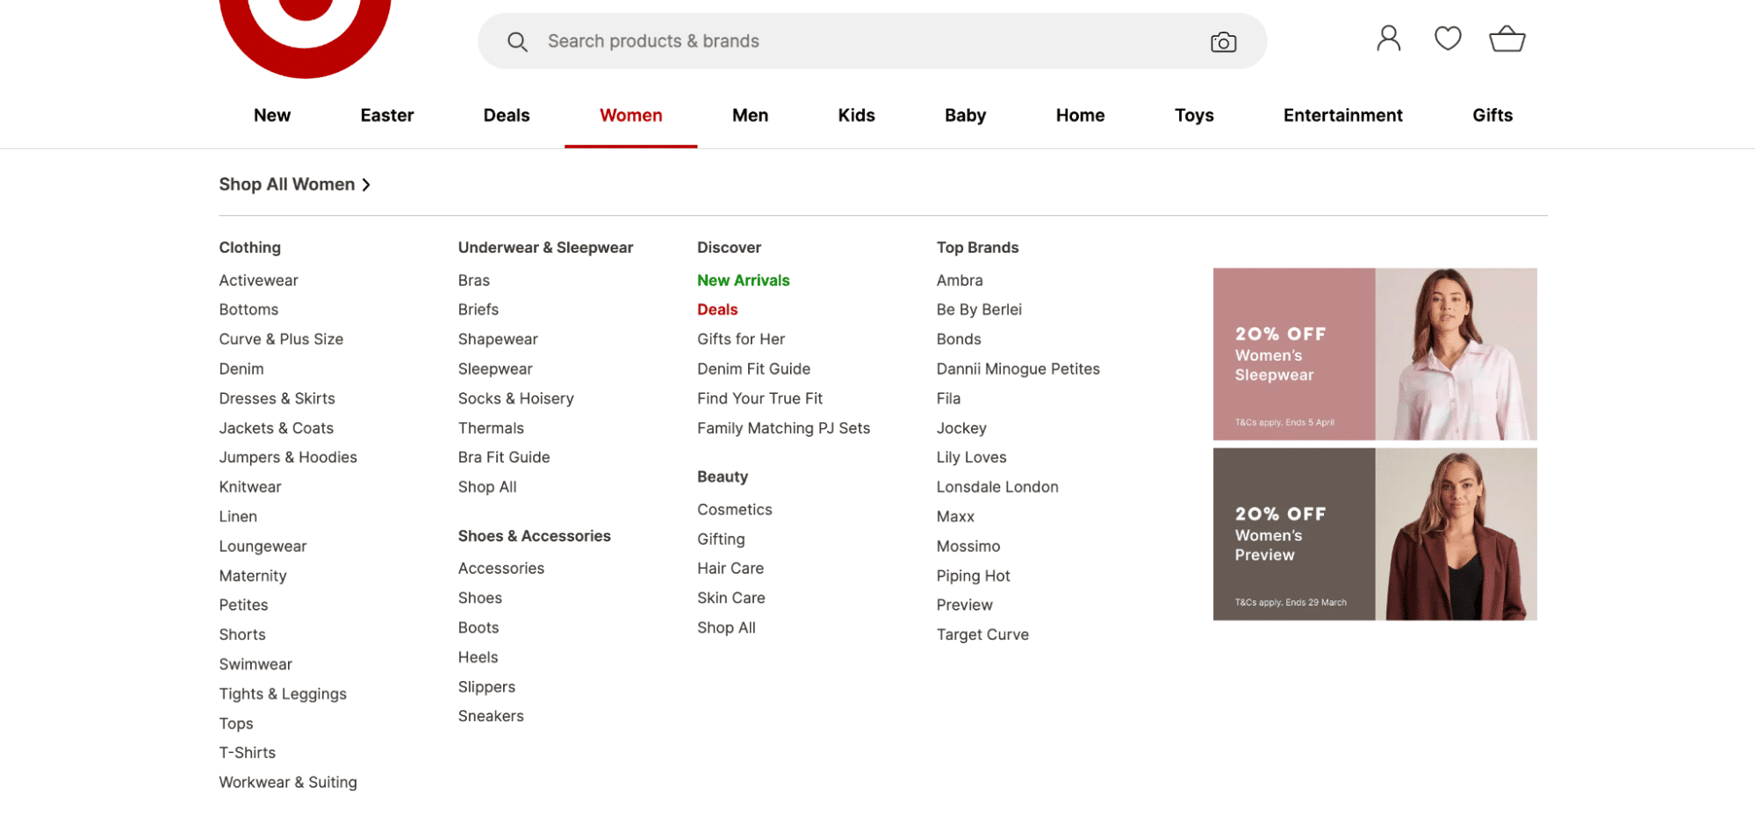The image size is (1755, 824).
Task: Open Tights & Leggings
Action: (x=283, y=693)
